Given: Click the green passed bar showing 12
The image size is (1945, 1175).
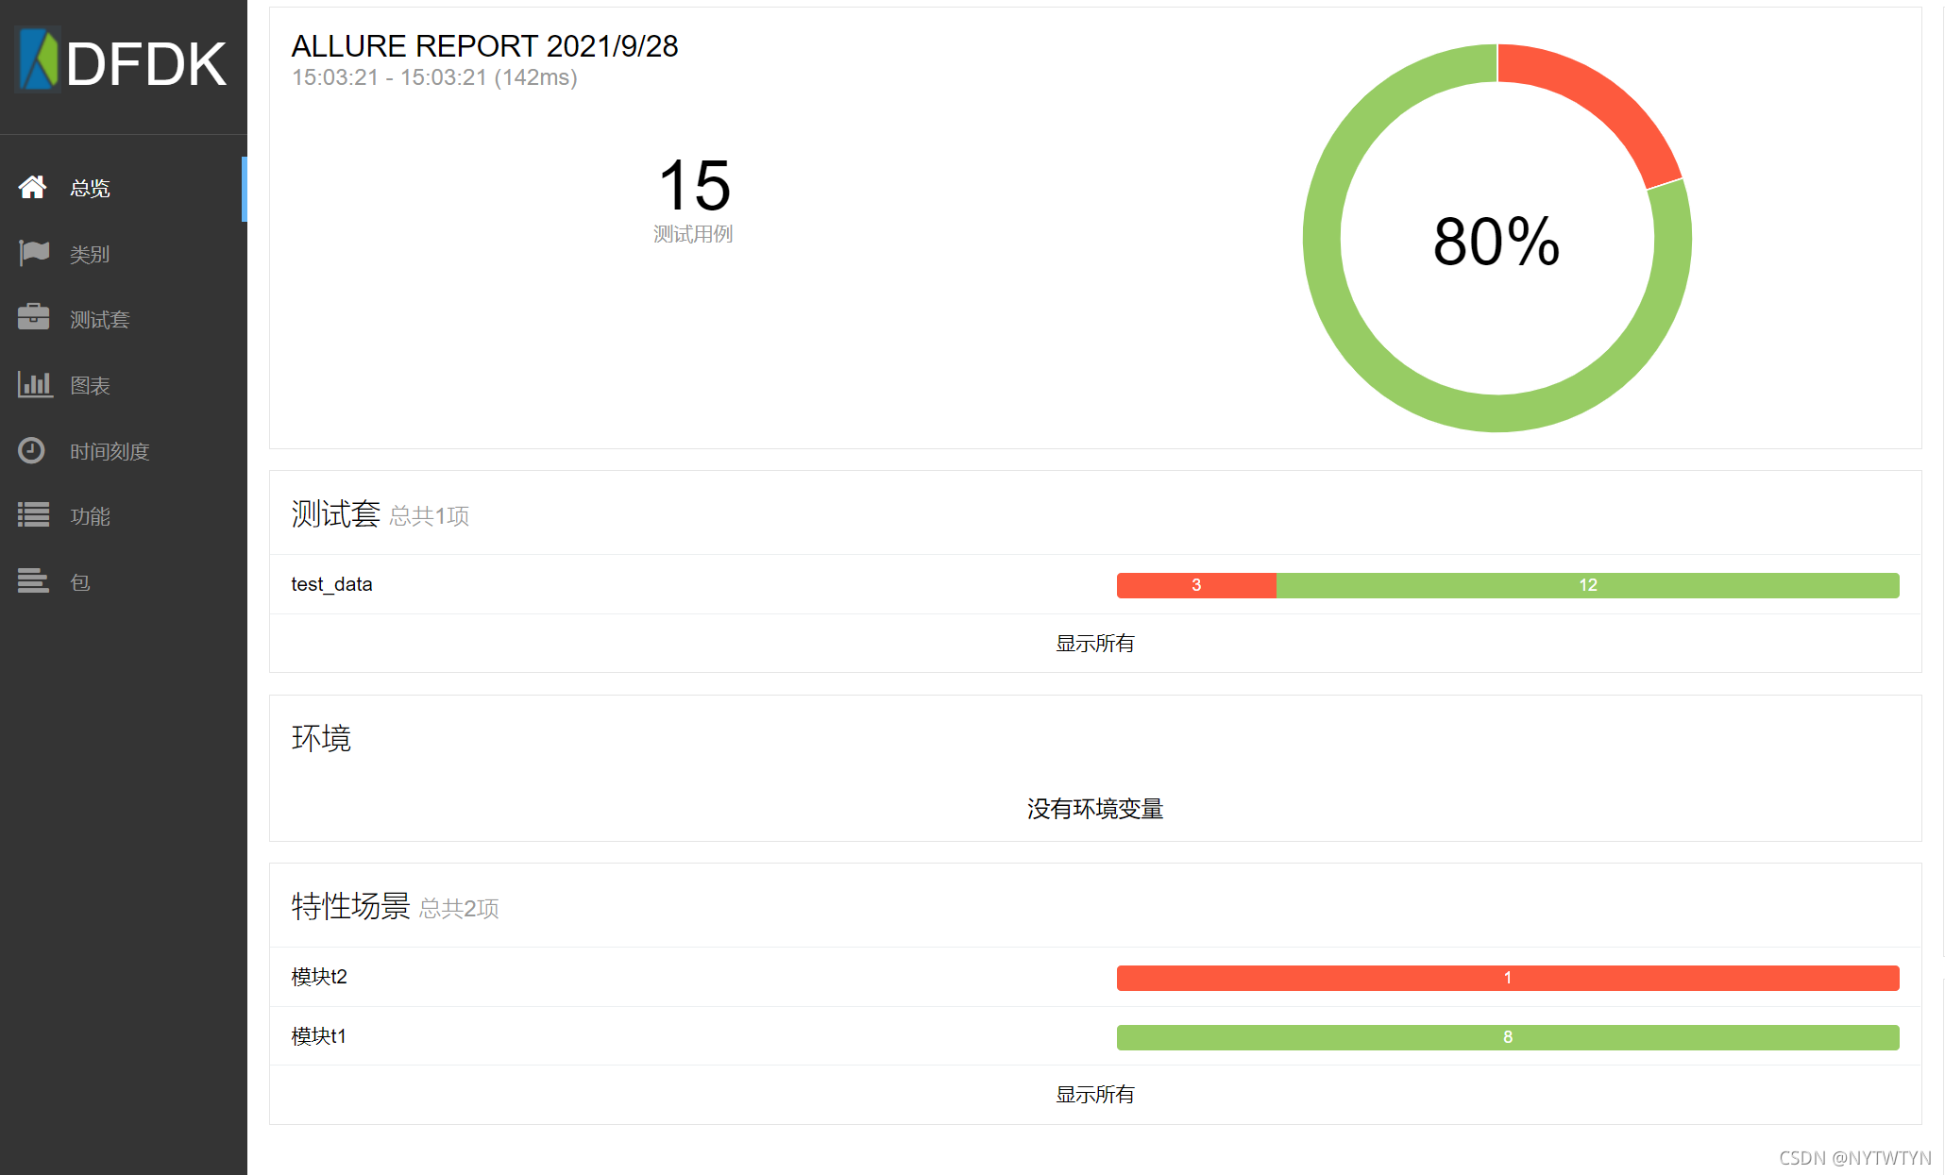Looking at the screenshot, I should pyautogui.click(x=1587, y=585).
